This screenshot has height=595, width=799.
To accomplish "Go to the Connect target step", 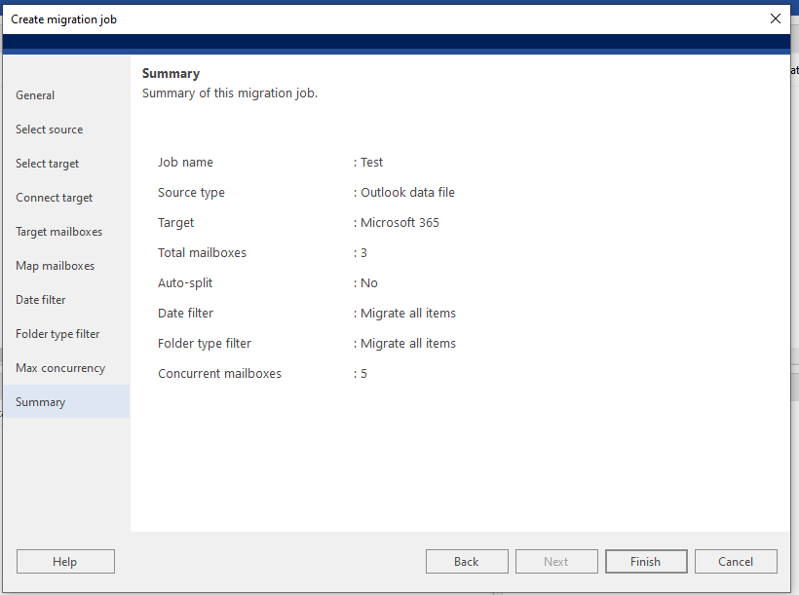I will [x=54, y=197].
